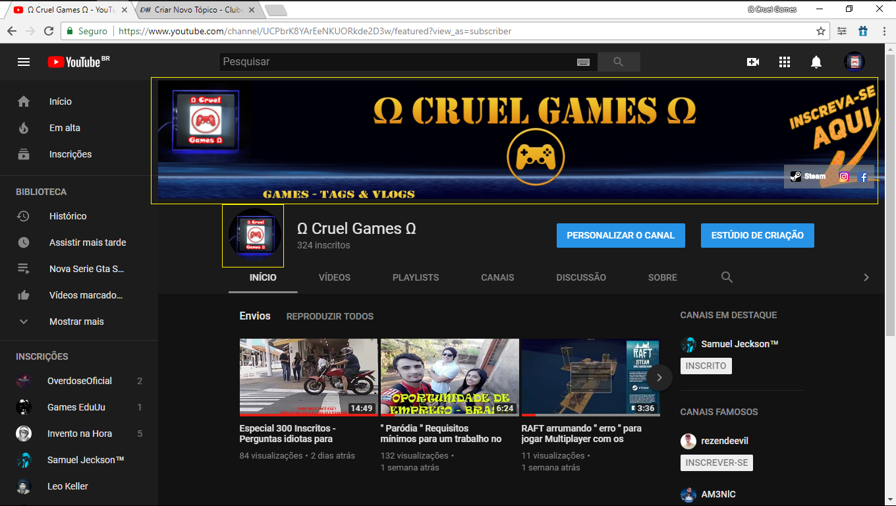Switch to the Criar Novo Tópico tab
Screen dimensions: 896x506
(x=198, y=11)
